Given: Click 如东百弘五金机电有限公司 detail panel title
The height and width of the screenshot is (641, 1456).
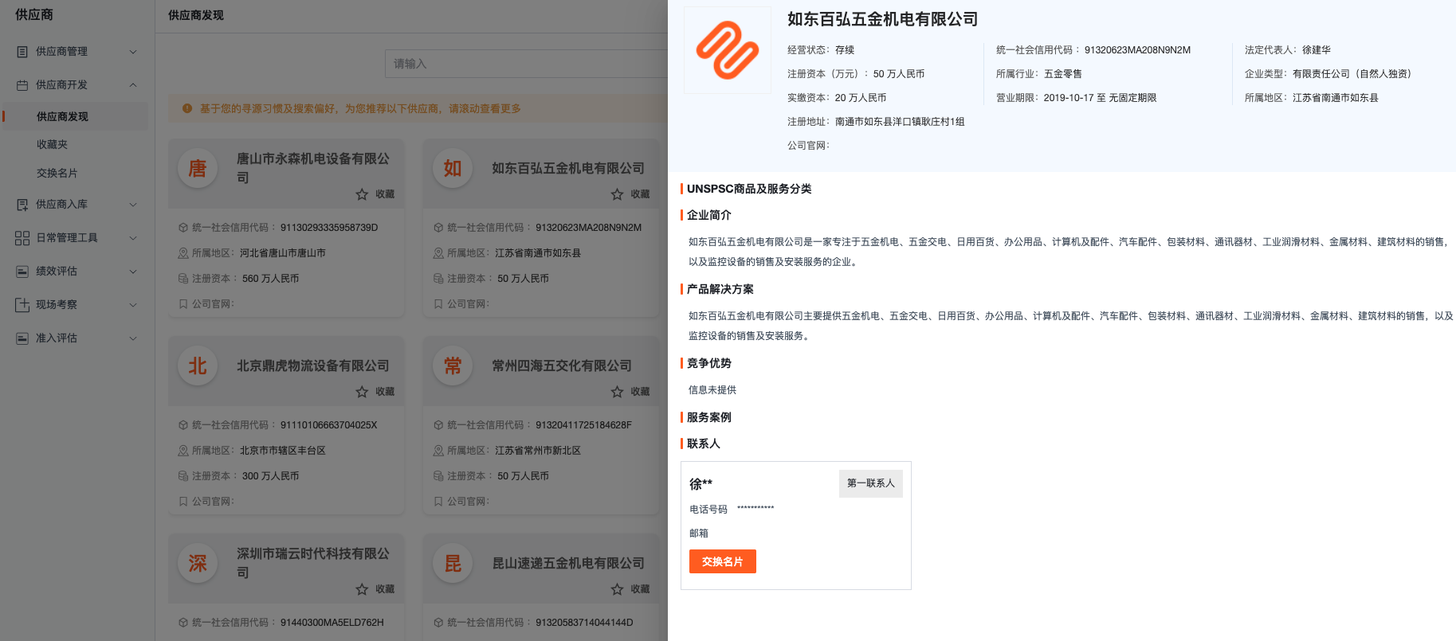Looking at the screenshot, I should tap(882, 19).
